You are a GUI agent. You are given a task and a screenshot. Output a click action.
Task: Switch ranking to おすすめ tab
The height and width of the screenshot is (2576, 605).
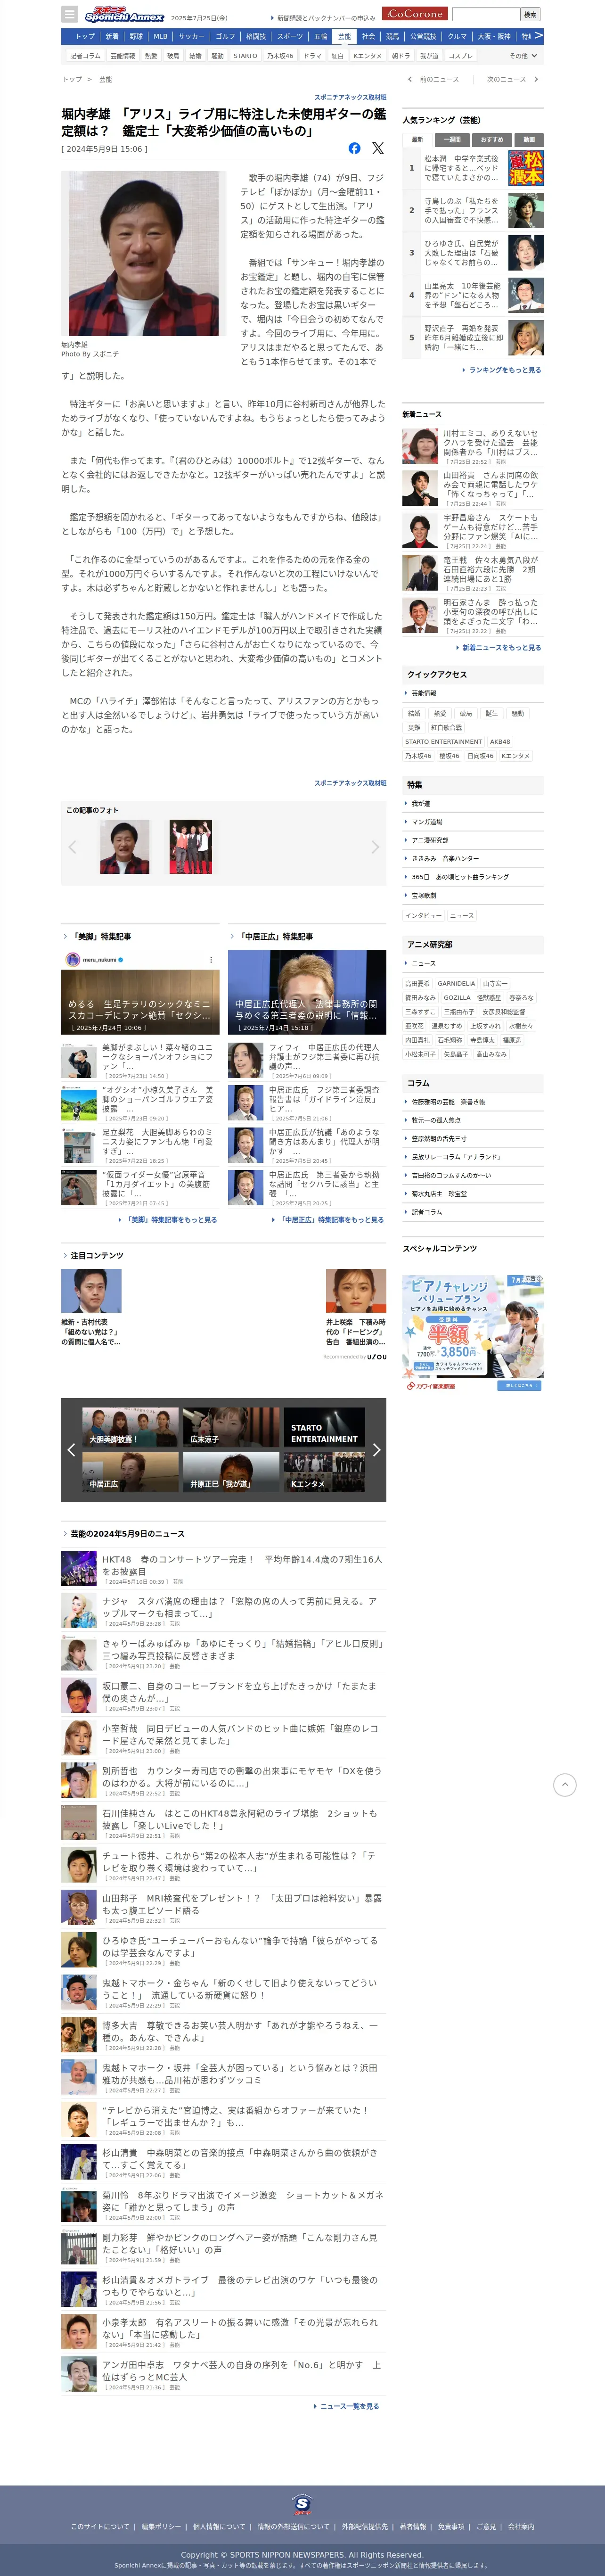click(x=491, y=140)
